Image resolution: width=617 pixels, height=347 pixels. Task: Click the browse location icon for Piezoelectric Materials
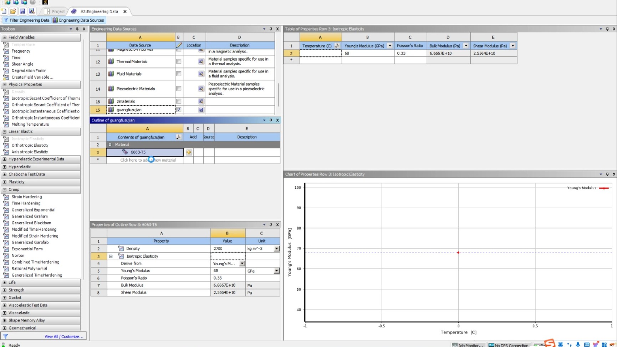[x=201, y=88]
